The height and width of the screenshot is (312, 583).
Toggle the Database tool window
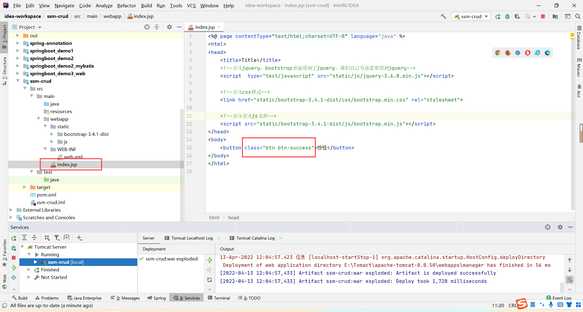tap(579, 38)
